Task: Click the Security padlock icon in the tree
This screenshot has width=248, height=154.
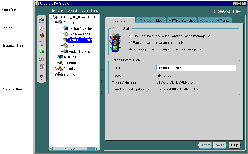Action: tap(60, 69)
